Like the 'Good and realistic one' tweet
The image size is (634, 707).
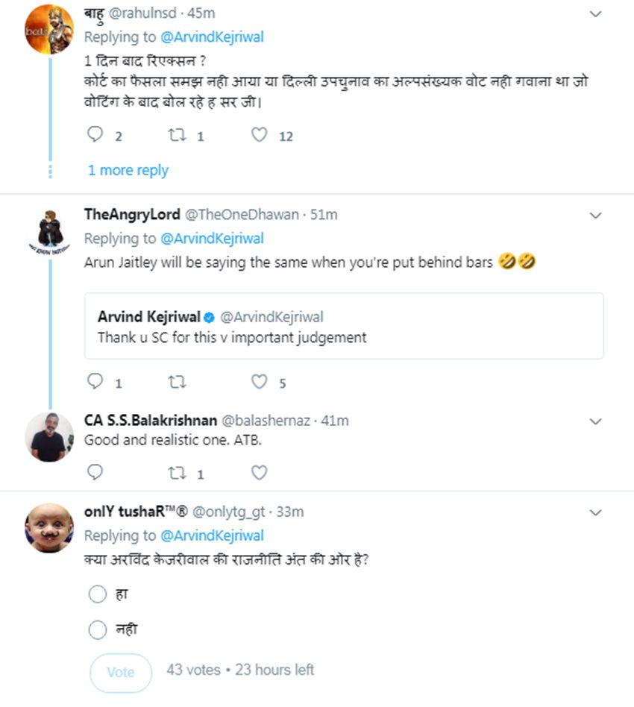tap(259, 472)
